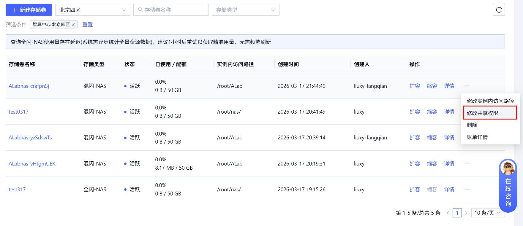Select 修改共享权限 menu item
Screen dimensions: 523x226
tap(490, 113)
